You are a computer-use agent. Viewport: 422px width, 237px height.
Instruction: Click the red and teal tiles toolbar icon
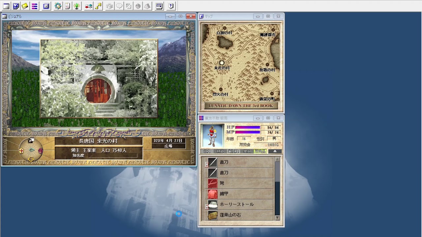point(89,6)
